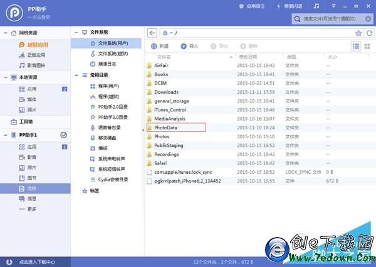
Task: Select device 图书 item
Action: (x=28, y=178)
